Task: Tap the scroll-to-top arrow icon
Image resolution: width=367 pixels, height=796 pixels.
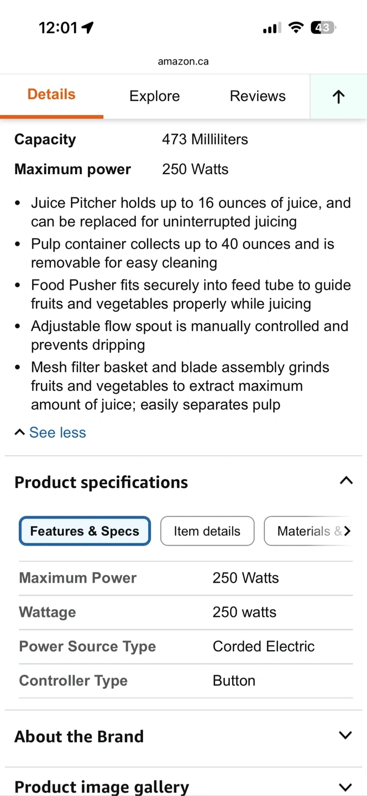Action: tap(338, 97)
